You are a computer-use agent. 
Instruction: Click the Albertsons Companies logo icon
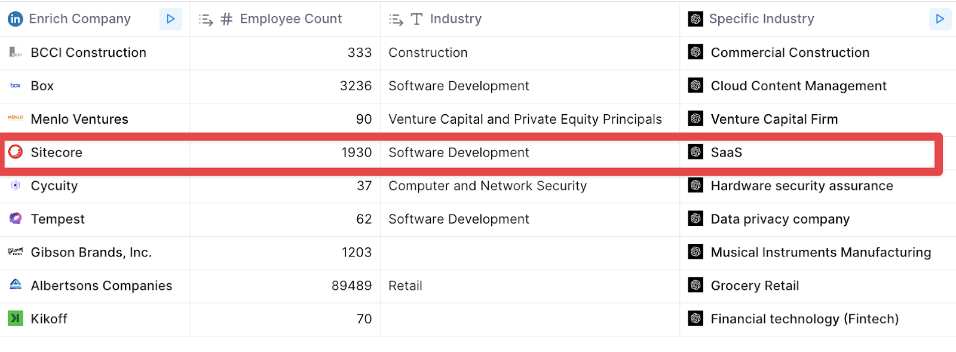16,285
